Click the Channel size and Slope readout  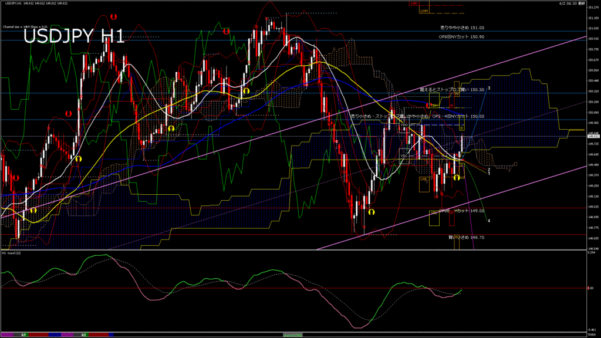coord(25,27)
